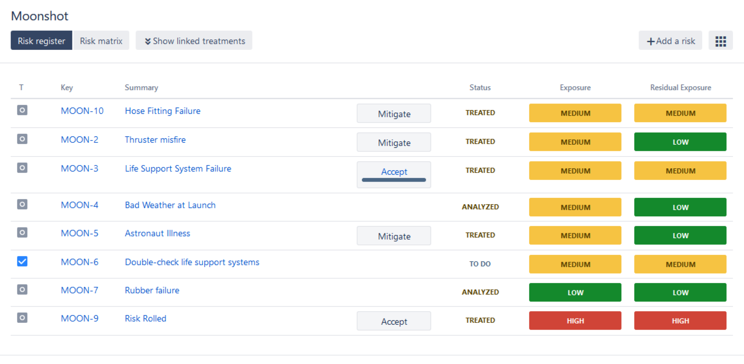Click the risk type icon beside MOON-4
Viewport: 744px width, 364px height.
(x=22, y=204)
